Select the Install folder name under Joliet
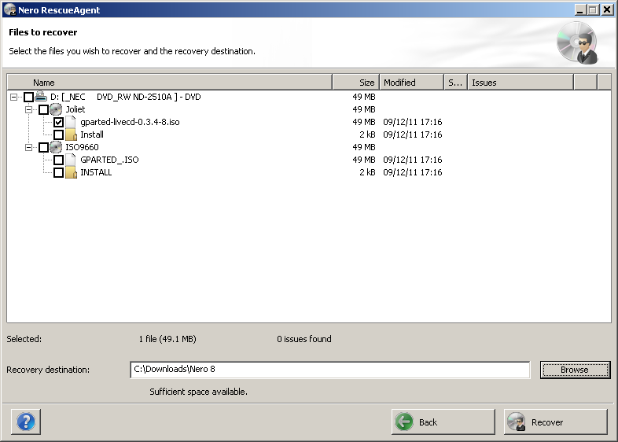This screenshot has height=442, width=618. coord(92,134)
